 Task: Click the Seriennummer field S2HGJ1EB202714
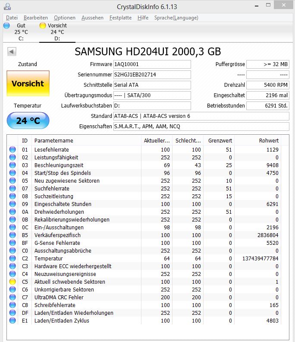[152, 75]
